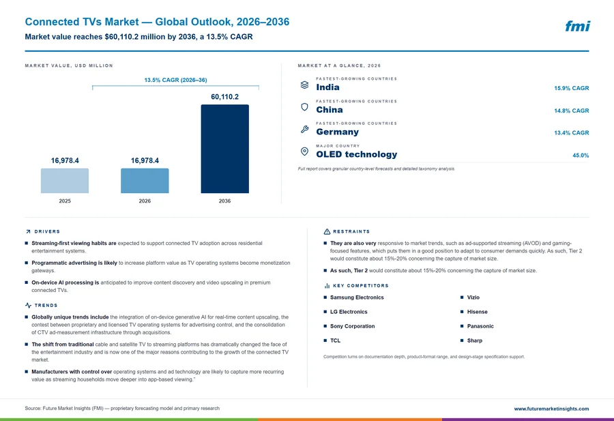This screenshot has width=614, height=421.
Task: Click the 13.5% CAGR (2026–36) label
Action: [x=175, y=80]
